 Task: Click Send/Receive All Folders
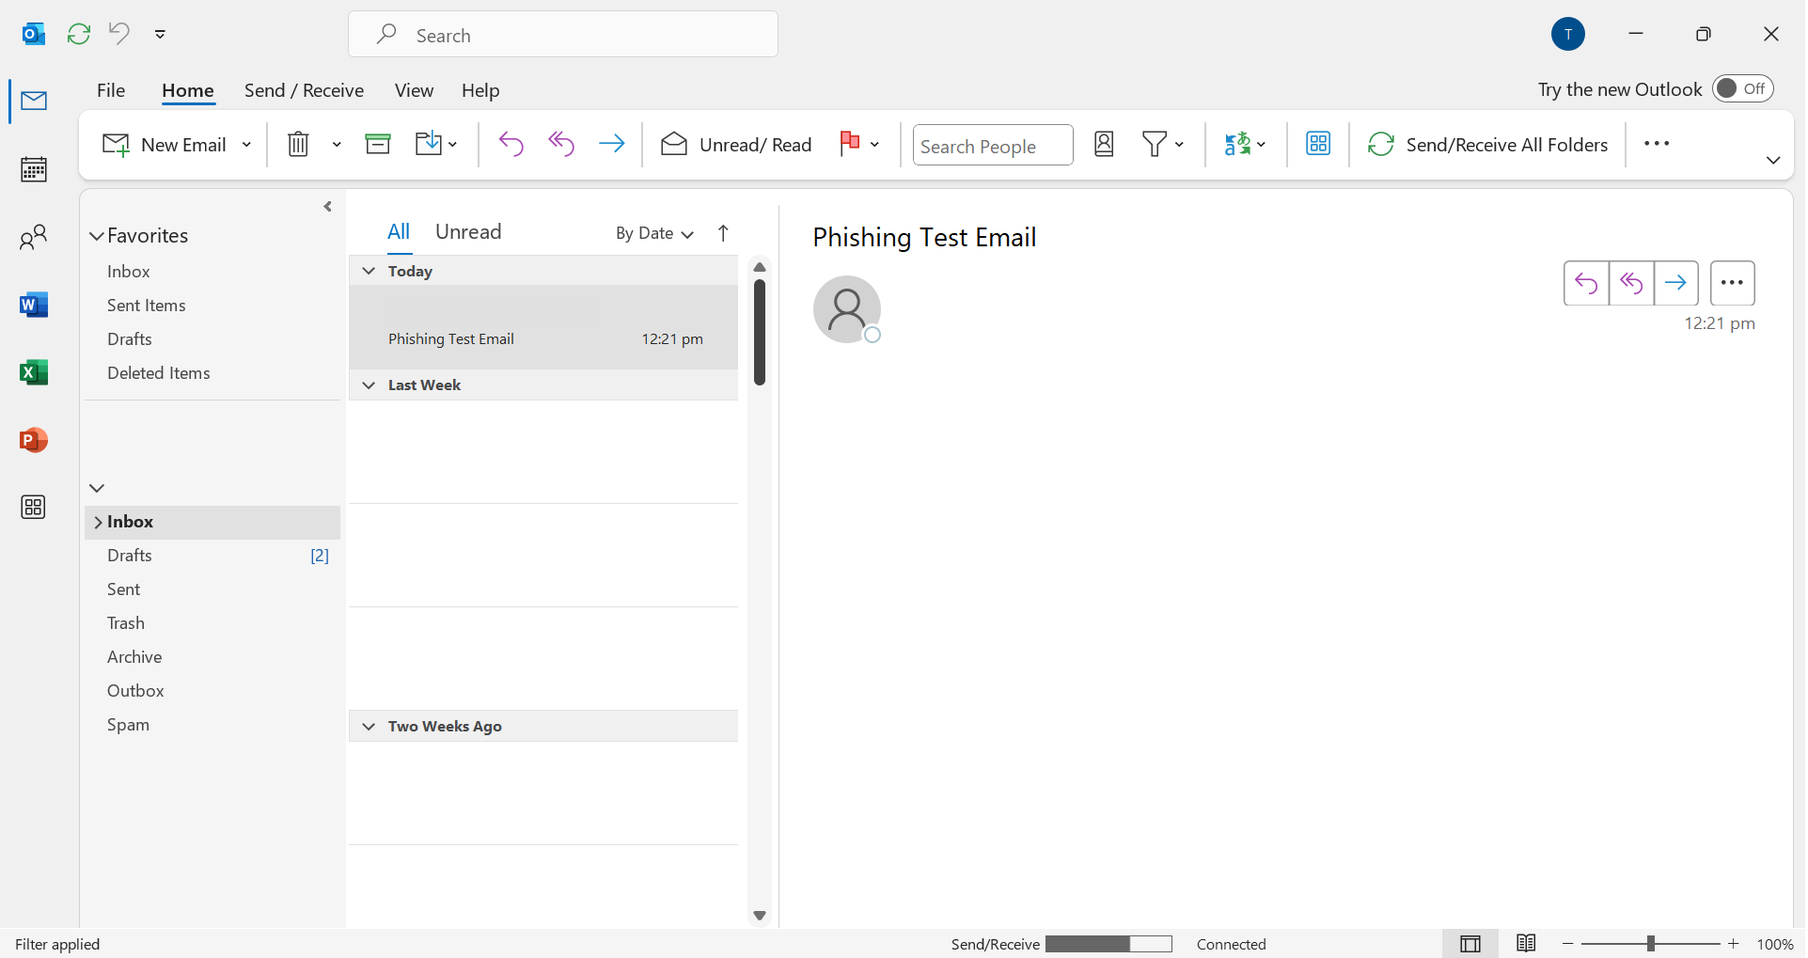(1488, 145)
